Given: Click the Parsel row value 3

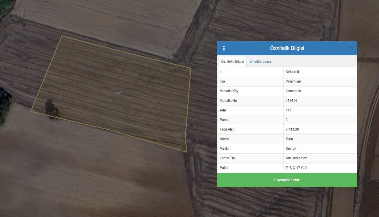Looking at the screenshot, I should (x=287, y=120).
